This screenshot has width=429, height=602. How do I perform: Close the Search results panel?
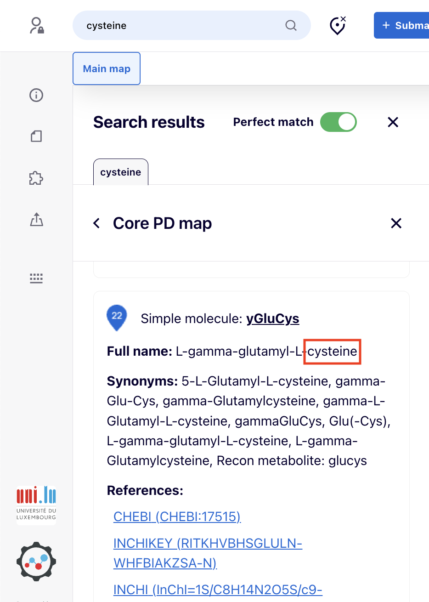[x=393, y=122]
